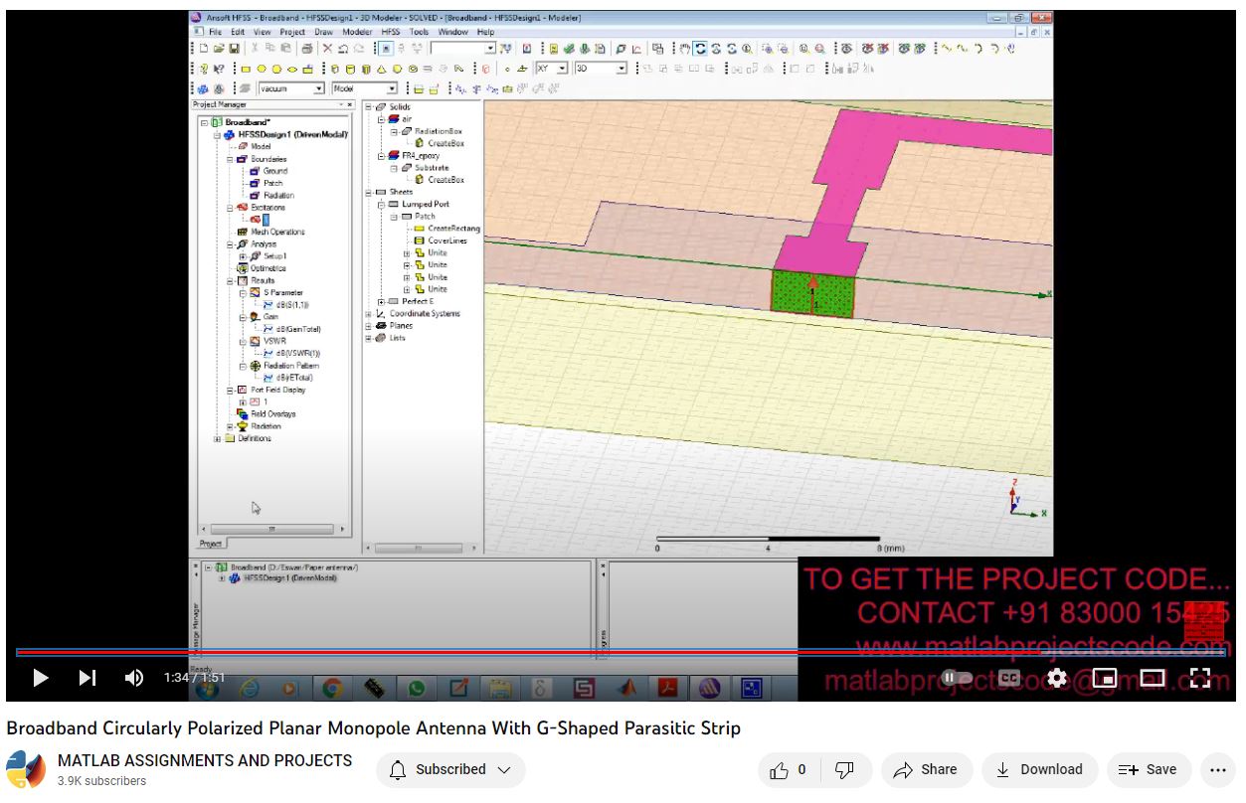This screenshot has height=803, width=1246.
Task: Open the Draw menu
Action: coord(323,32)
